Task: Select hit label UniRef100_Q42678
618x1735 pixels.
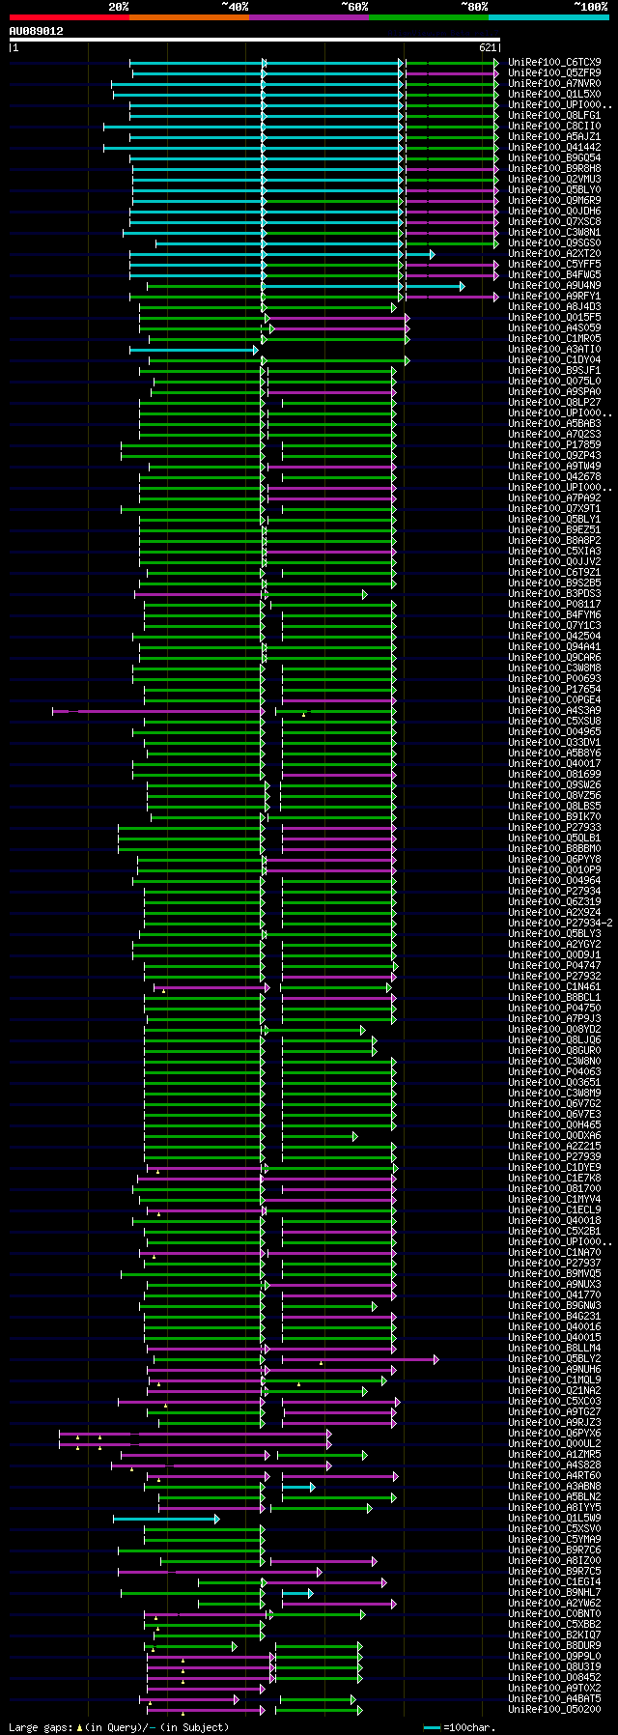Action: point(554,477)
